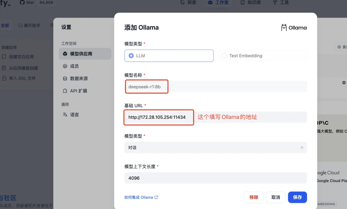Click the 从应用模版创建 template icon
347x209 pixels.
click(x=4, y=68)
